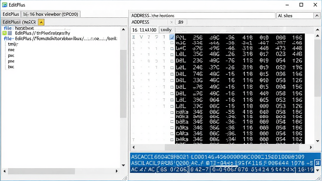Click the hex view horizontal scrollbar thumb
This screenshot has width=322, height=181.
tap(232, 147)
